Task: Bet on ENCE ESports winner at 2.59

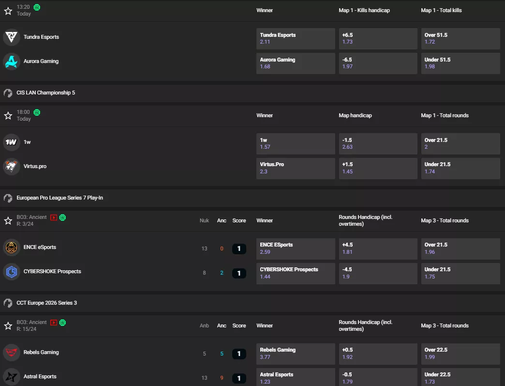Action: [296, 249]
